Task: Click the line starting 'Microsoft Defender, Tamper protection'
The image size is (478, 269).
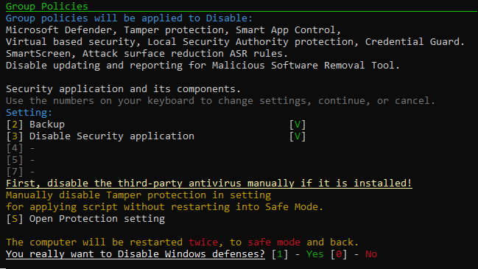Action: [173, 30]
